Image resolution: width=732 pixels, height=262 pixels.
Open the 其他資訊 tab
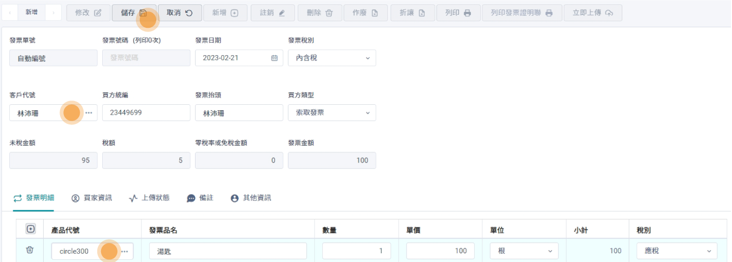tap(251, 198)
